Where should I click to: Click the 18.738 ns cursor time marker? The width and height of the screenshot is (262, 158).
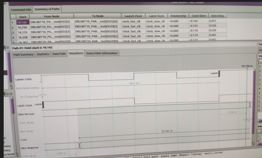point(247,66)
